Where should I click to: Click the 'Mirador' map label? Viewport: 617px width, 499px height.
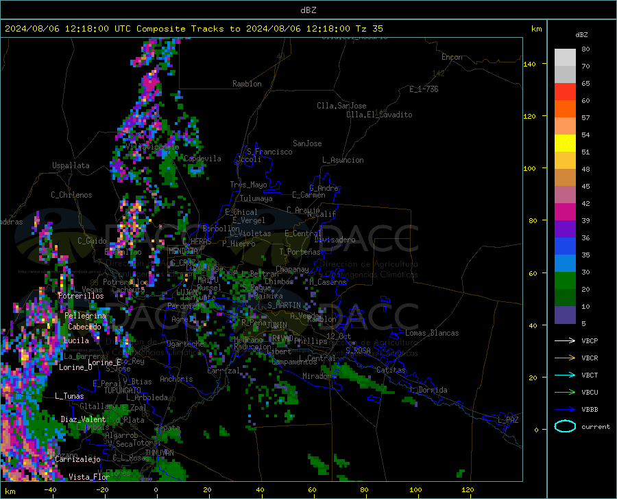click(317, 376)
